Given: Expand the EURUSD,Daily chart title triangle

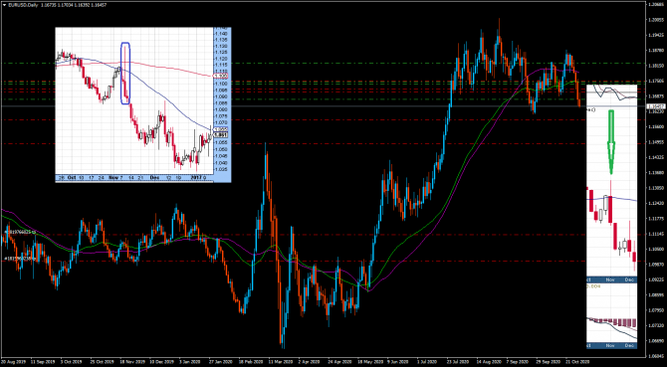Looking at the screenshot, I should (4, 4).
